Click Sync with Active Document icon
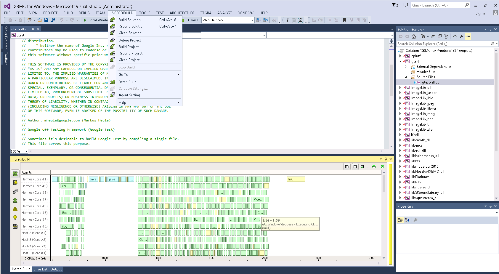This screenshot has height=274, width=499. 433,36
